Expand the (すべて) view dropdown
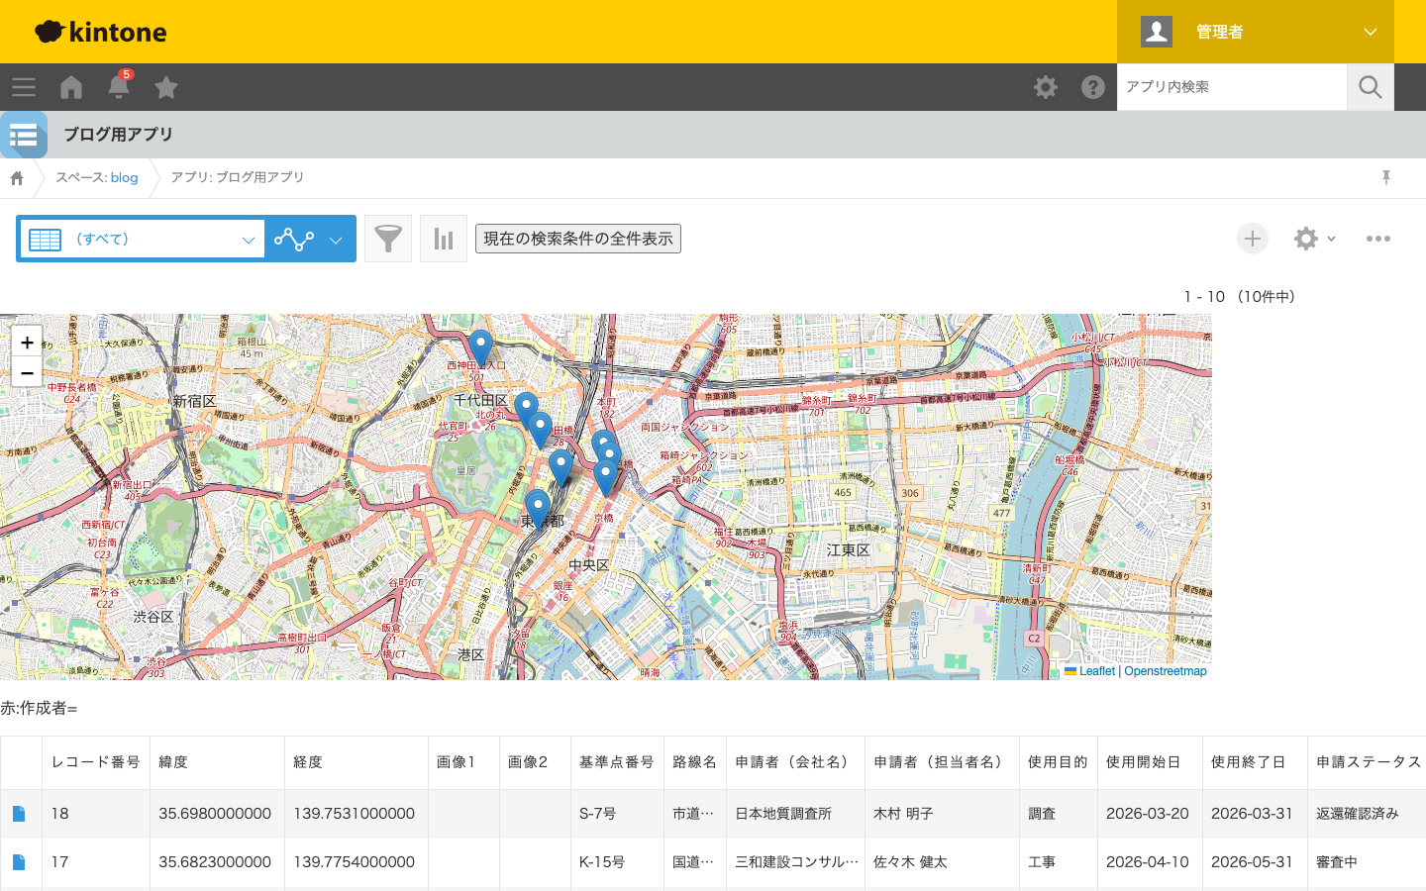 pos(143,239)
